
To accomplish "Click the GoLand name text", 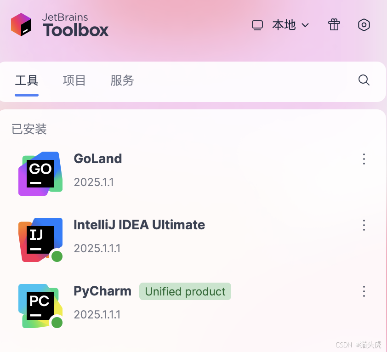I will pos(98,159).
